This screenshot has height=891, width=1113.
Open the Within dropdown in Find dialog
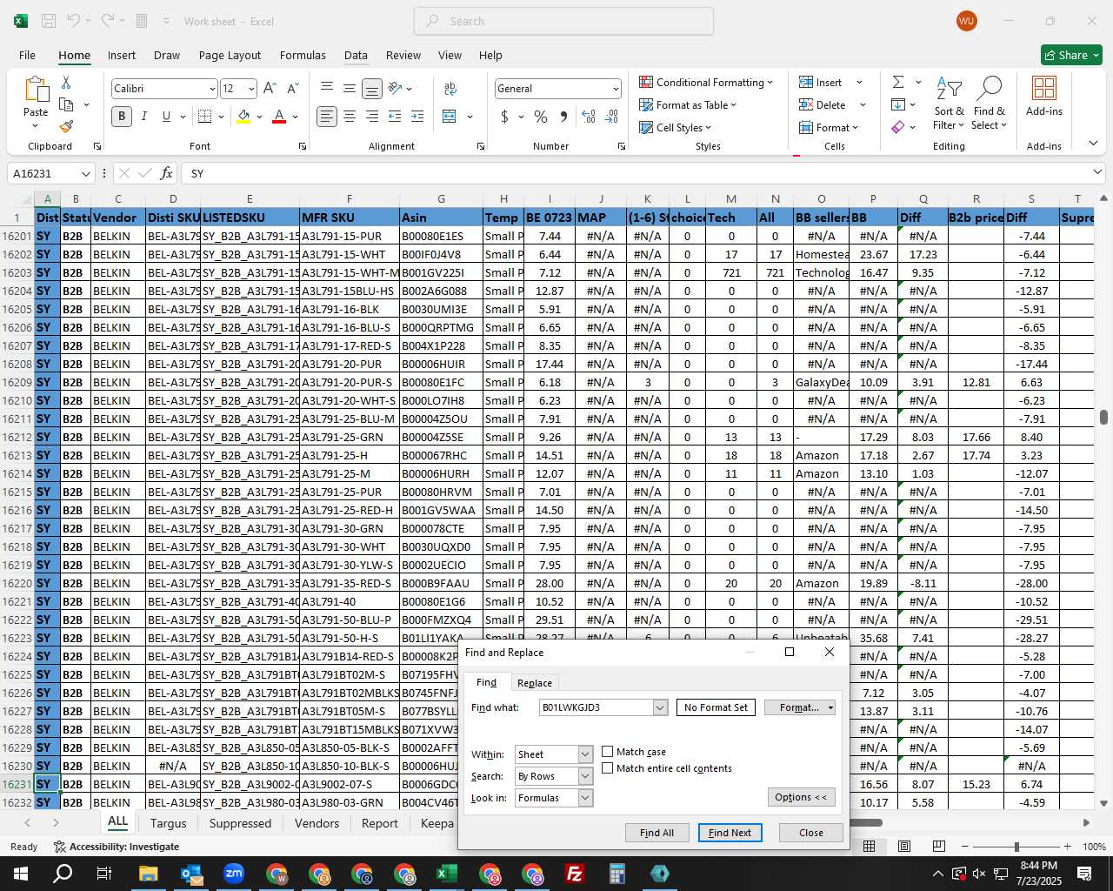(x=585, y=754)
